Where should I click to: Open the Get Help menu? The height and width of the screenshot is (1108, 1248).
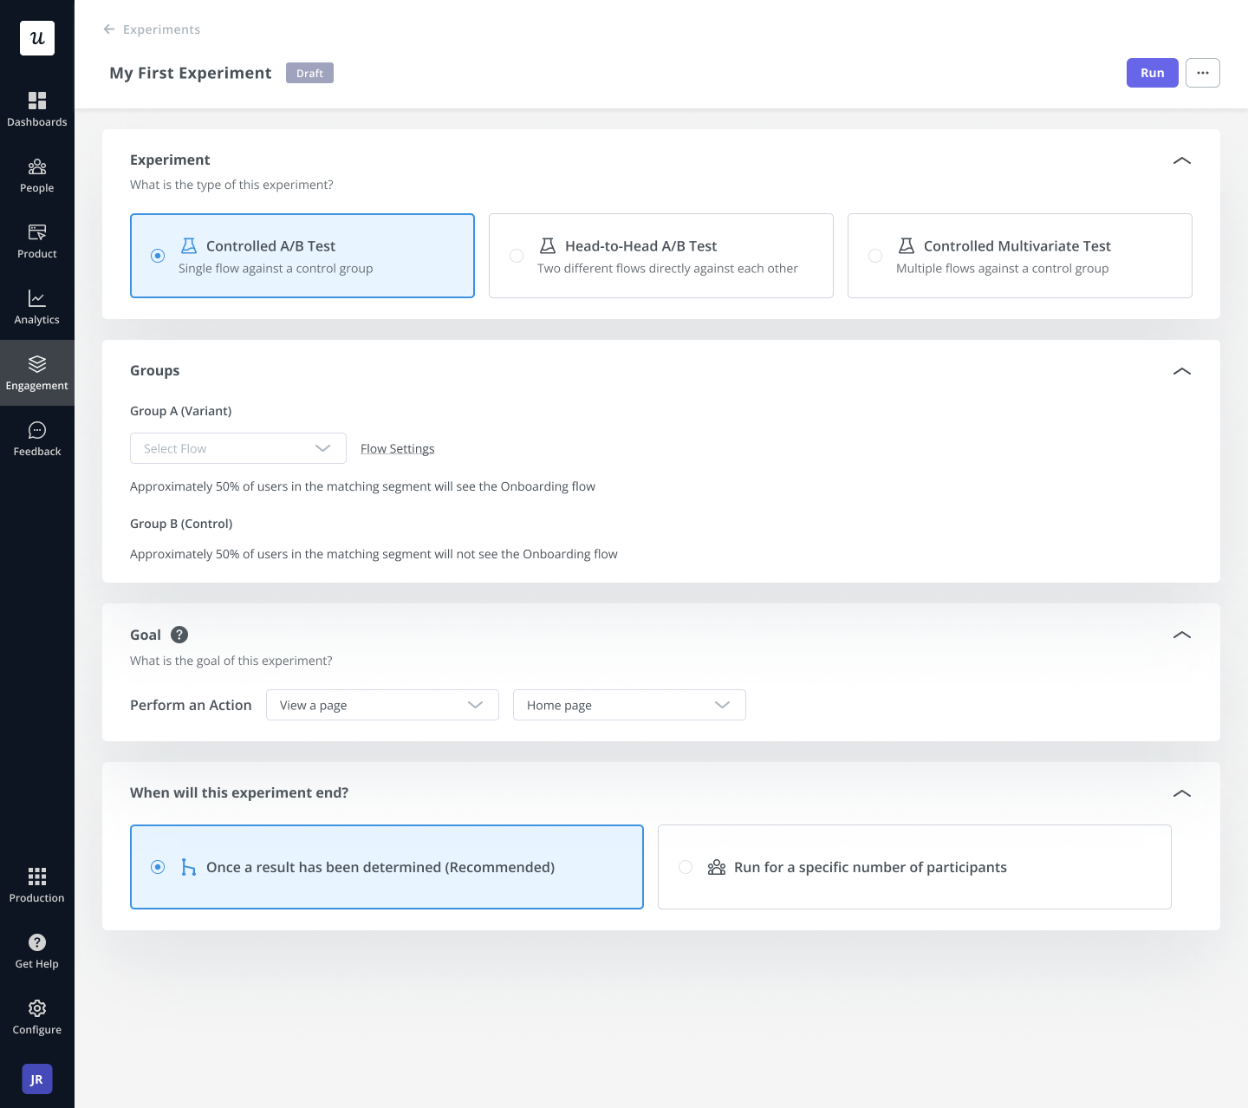click(36, 950)
